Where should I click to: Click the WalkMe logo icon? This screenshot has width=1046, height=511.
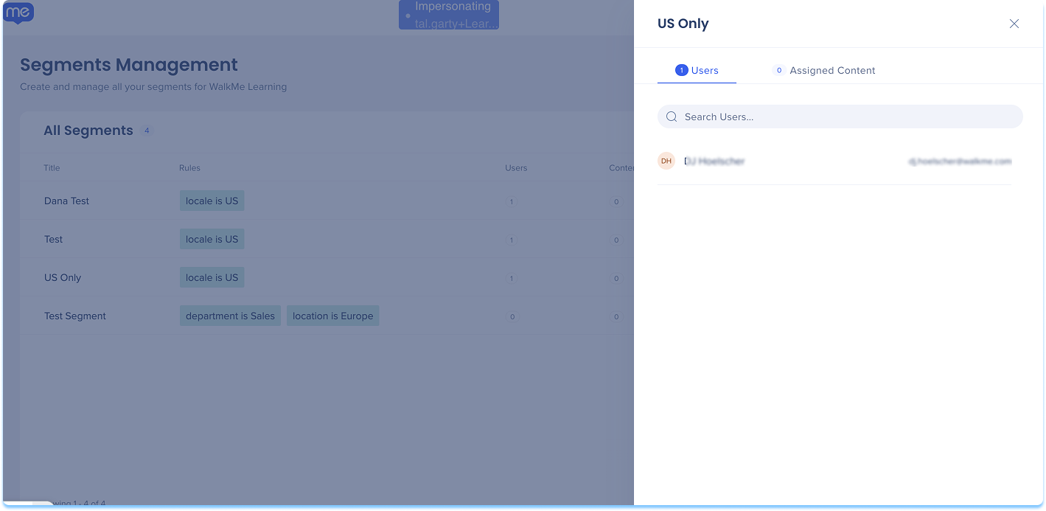point(18,13)
